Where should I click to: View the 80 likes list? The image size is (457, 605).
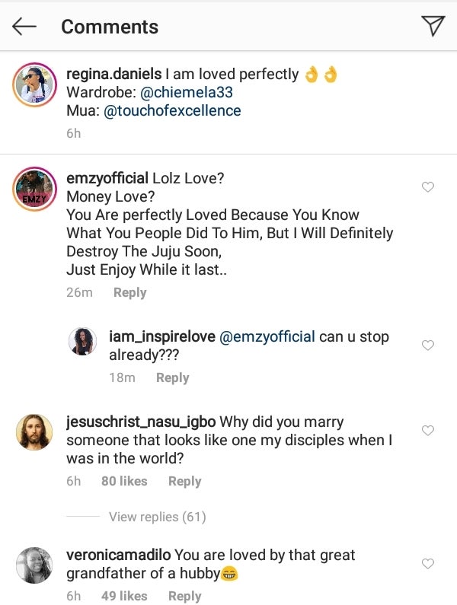124,481
